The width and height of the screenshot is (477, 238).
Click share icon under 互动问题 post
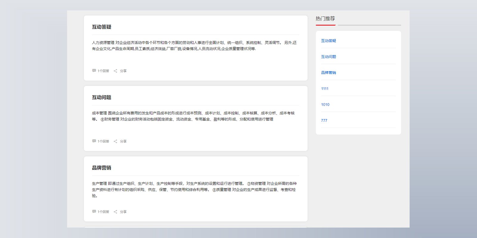(x=115, y=141)
